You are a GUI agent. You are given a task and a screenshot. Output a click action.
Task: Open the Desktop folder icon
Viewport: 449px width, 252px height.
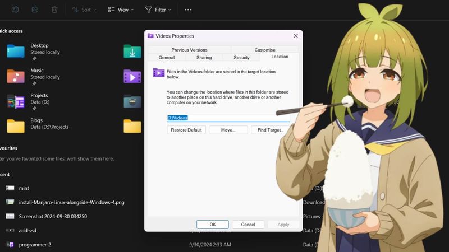[x=16, y=52]
